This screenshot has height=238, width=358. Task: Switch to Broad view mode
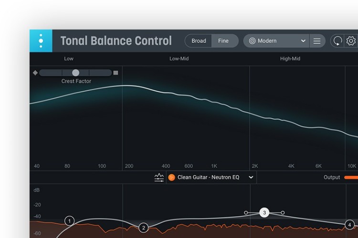[x=199, y=41]
